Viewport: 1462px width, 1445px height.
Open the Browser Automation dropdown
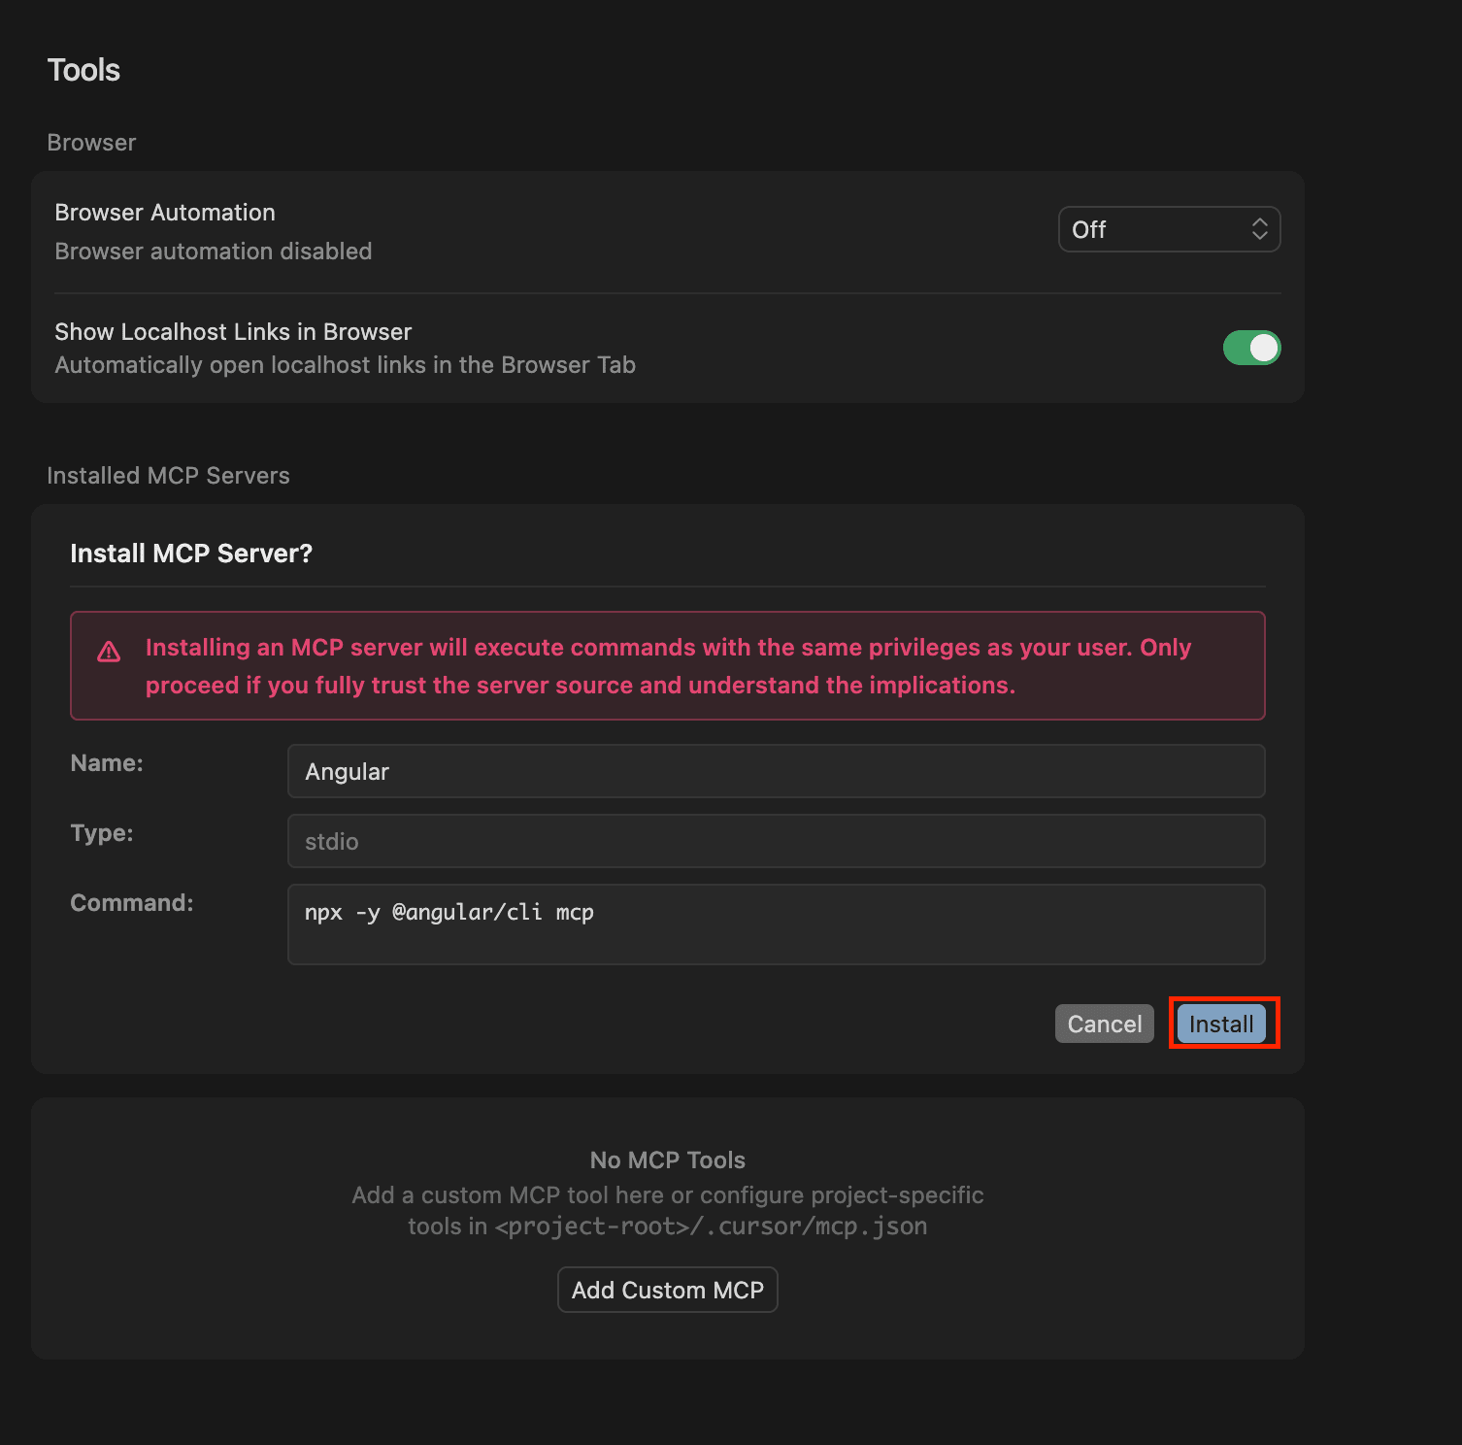point(1169,229)
